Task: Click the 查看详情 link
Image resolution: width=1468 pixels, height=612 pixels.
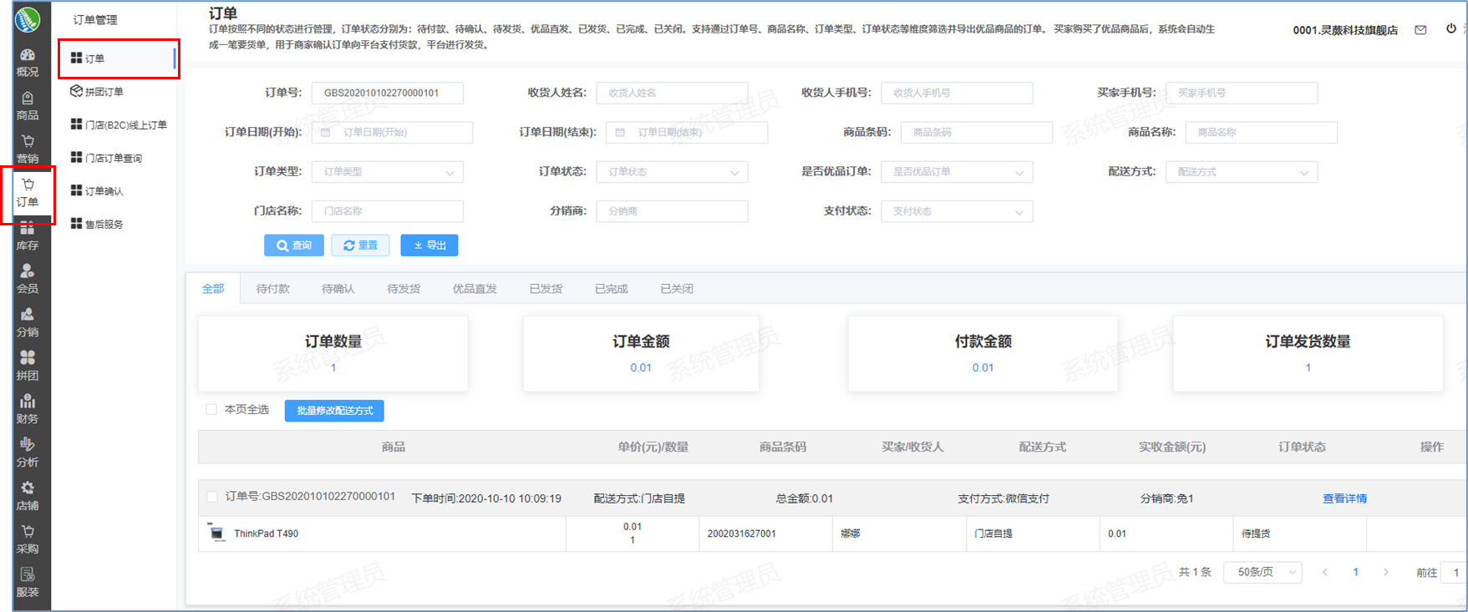Action: click(1344, 498)
